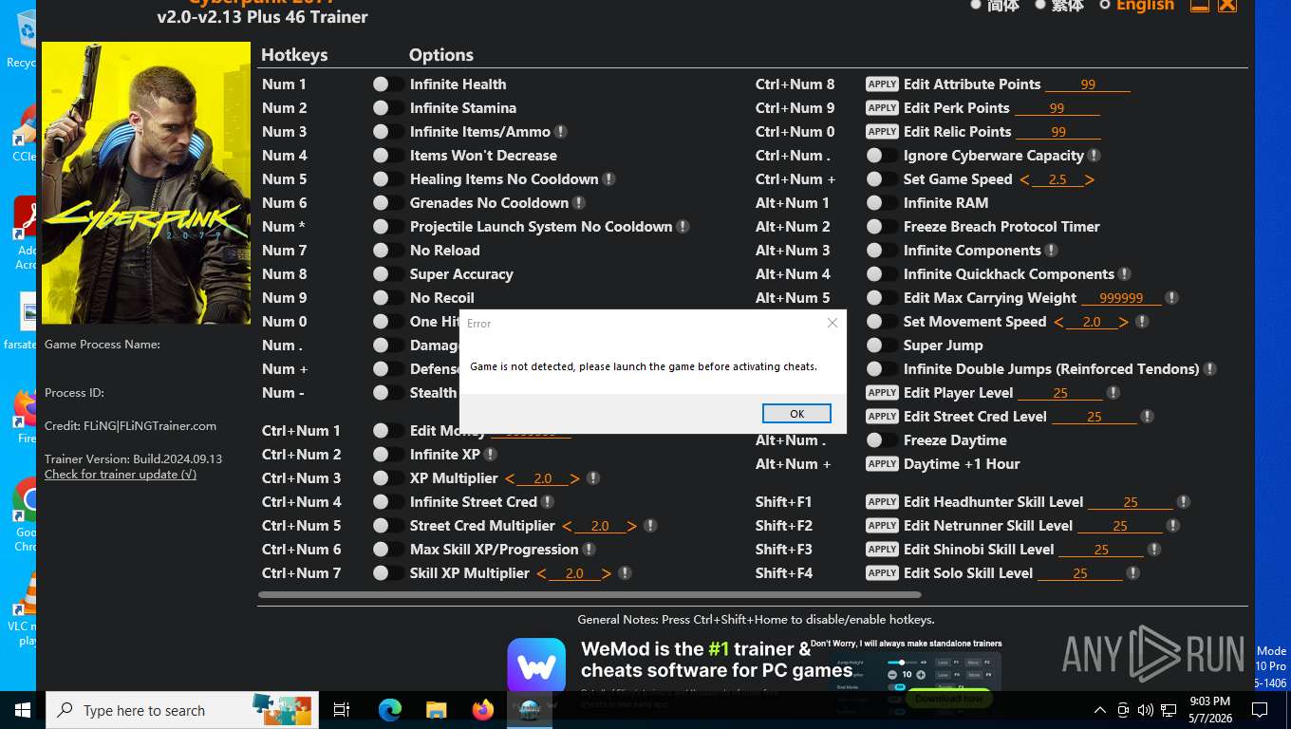This screenshot has width=1291, height=729.
Task: Show info icon for Infinite Quickhack Components
Action: (x=1125, y=274)
